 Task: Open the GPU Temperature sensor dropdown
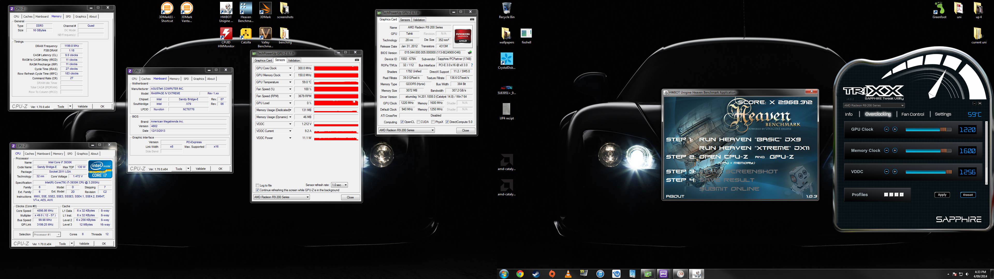click(x=290, y=82)
